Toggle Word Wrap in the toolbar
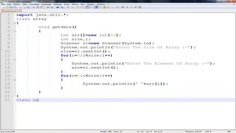Screen dimensions: 236x133 click(87, 7)
